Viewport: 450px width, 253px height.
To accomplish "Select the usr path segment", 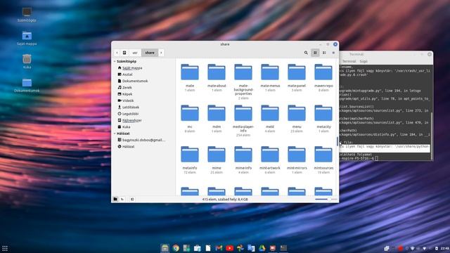I will pos(135,53).
